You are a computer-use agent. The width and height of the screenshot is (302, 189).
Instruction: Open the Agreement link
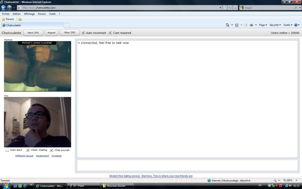click(x=42, y=156)
